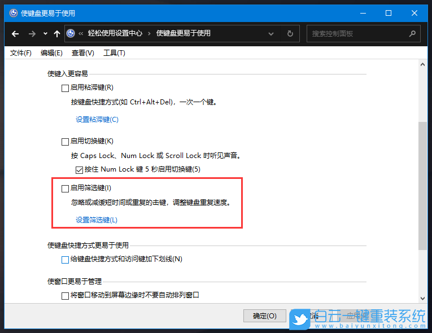
Task: Open the 工具(T) menu
Action: click(114, 53)
